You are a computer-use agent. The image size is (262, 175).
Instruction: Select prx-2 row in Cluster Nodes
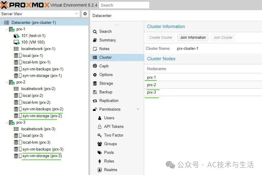[x=203, y=85]
